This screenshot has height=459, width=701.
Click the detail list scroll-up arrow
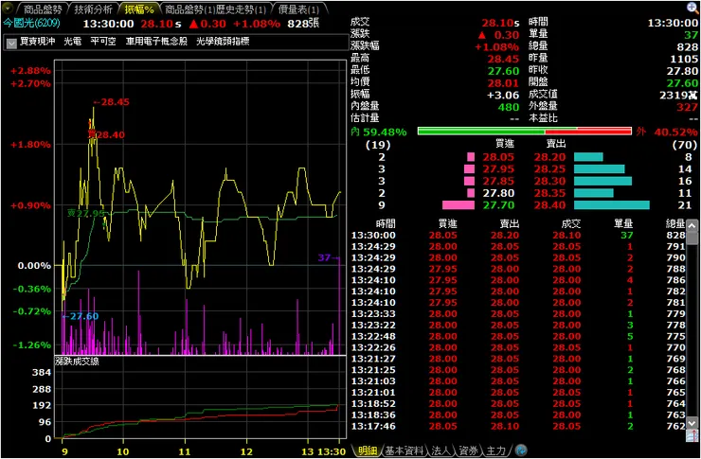pos(692,226)
